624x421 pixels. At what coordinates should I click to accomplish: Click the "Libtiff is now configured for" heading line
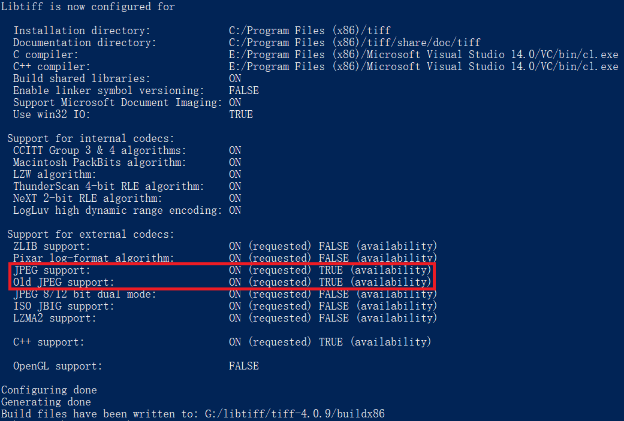[88, 7]
